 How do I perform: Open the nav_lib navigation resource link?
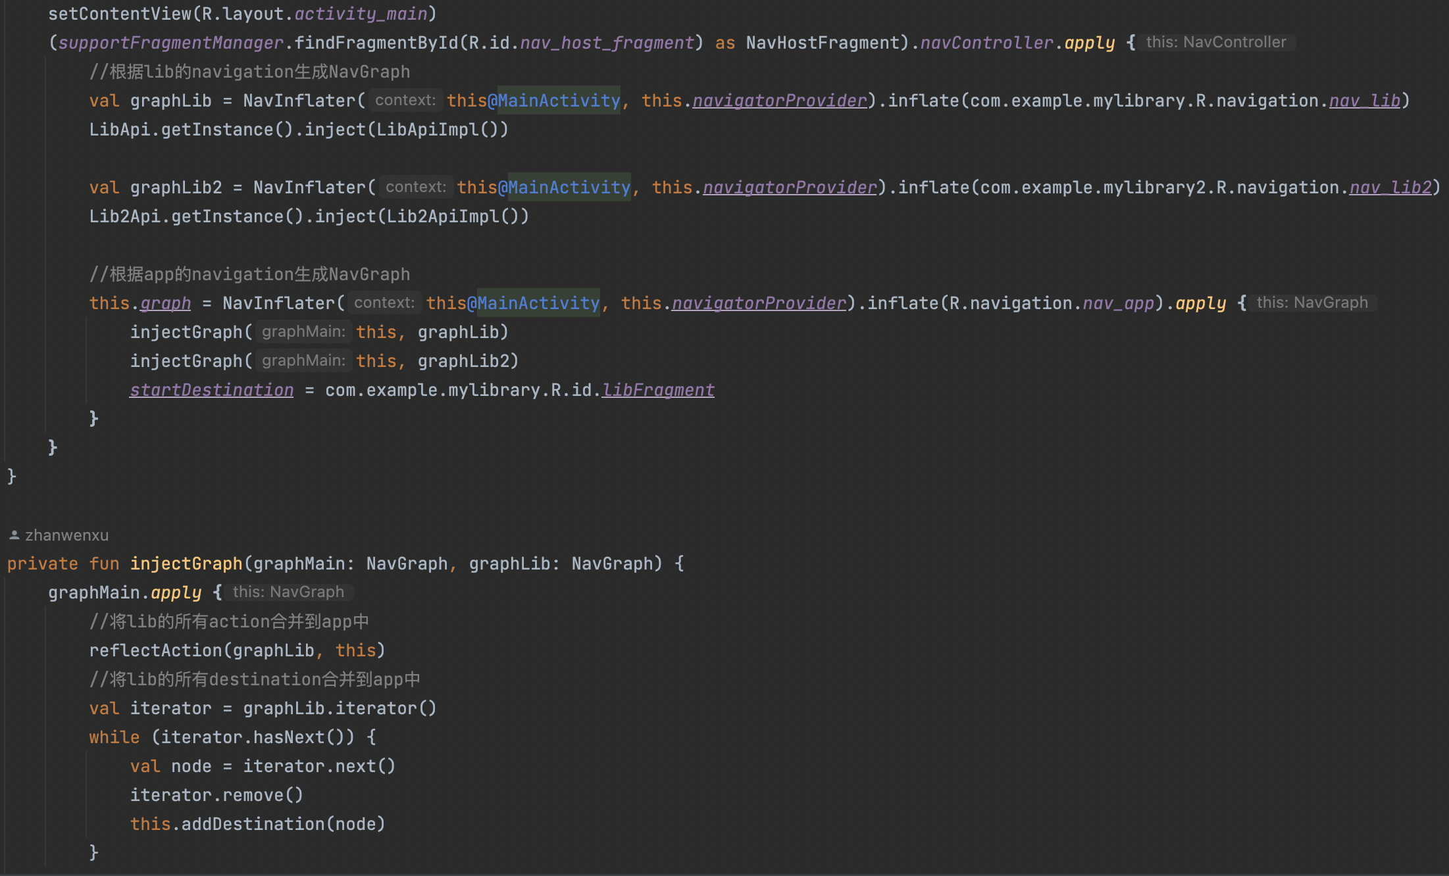coord(1364,100)
